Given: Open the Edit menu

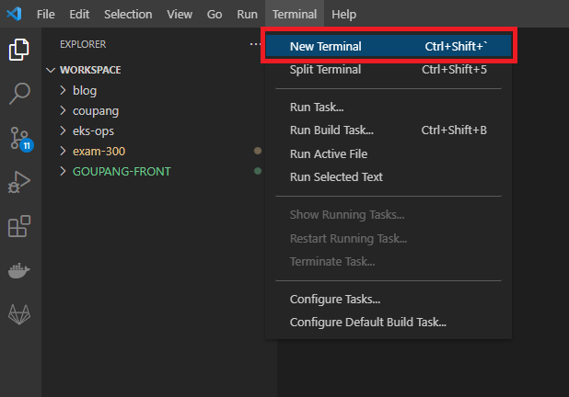Looking at the screenshot, I should [x=79, y=14].
